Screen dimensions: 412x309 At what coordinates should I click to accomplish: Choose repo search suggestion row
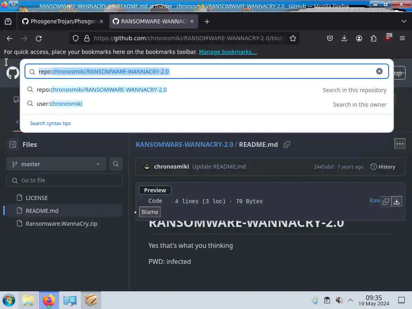[x=206, y=90]
